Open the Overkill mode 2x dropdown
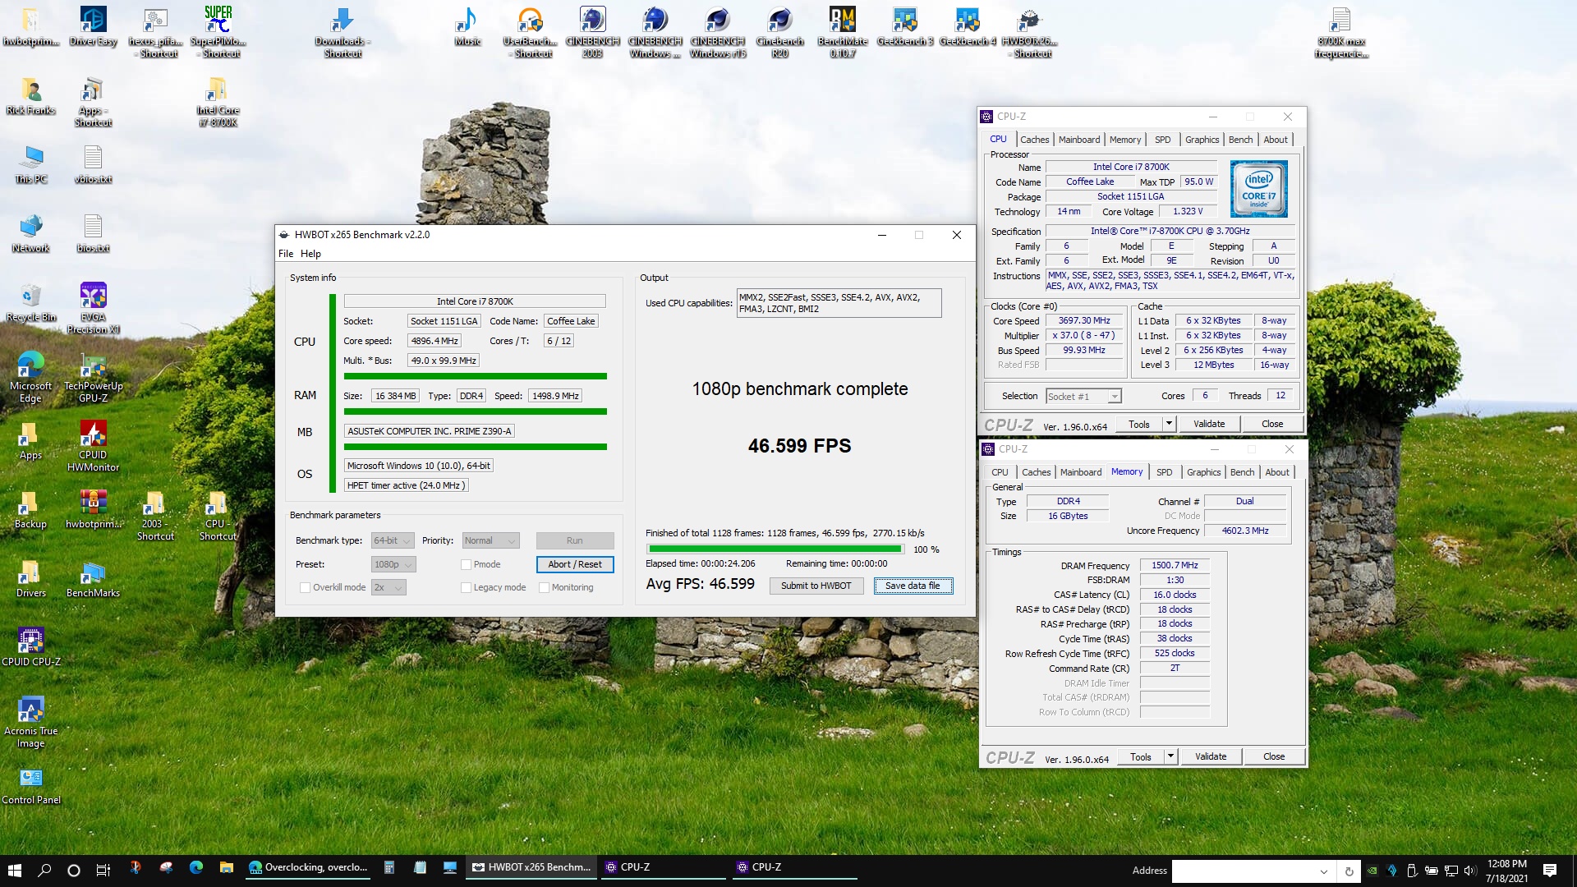 tap(389, 587)
